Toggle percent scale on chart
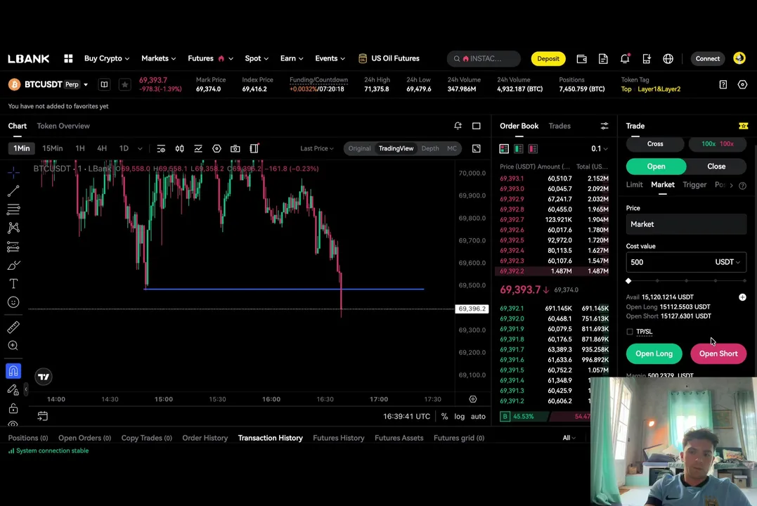The image size is (757, 506). pyautogui.click(x=444, y=416)
